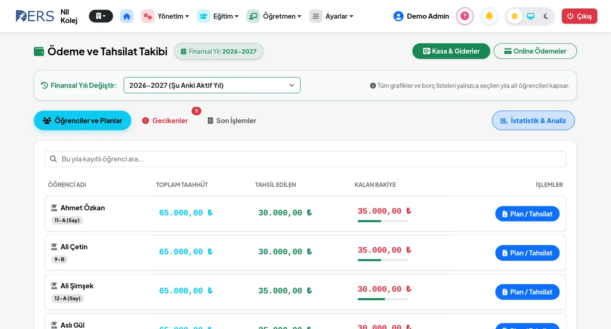Screen dimensions: 611x329
Task: Open the financial year select box
Action: 212,85
